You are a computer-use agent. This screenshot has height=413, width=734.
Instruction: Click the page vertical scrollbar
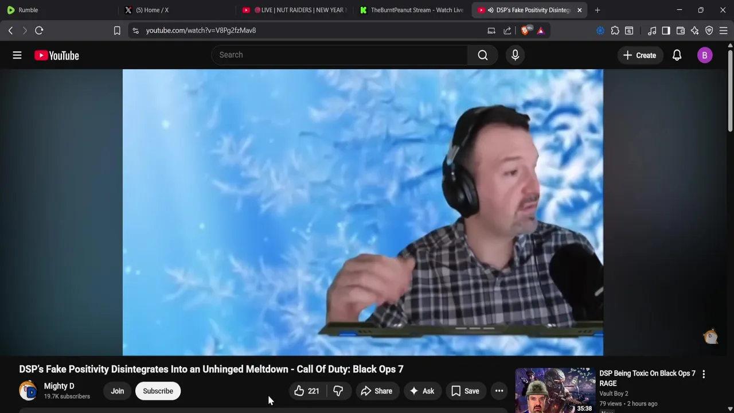point(730,92)
